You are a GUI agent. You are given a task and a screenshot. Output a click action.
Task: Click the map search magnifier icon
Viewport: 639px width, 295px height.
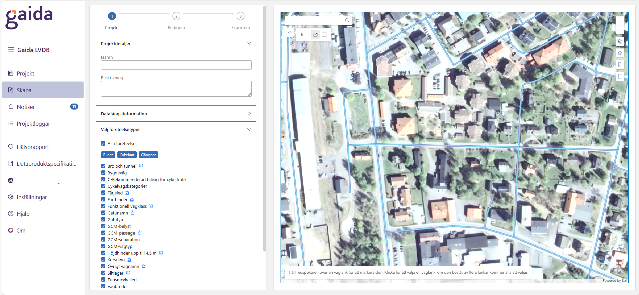click(347, 20)
